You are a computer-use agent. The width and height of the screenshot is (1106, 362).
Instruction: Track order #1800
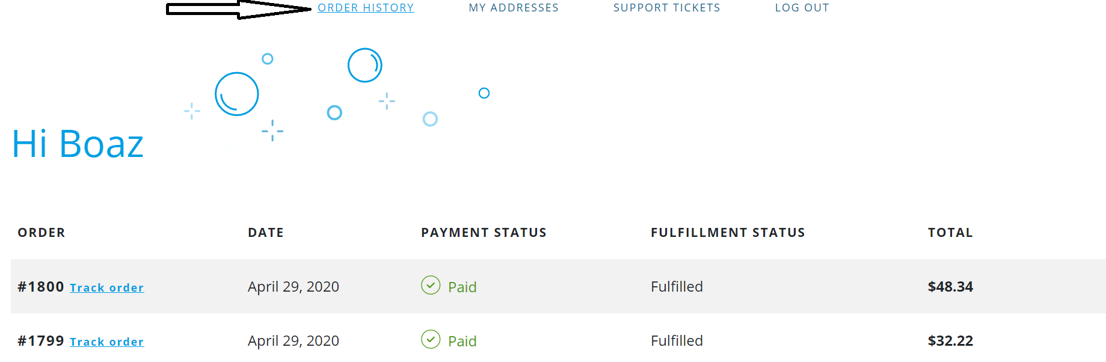tap(106, 288)
